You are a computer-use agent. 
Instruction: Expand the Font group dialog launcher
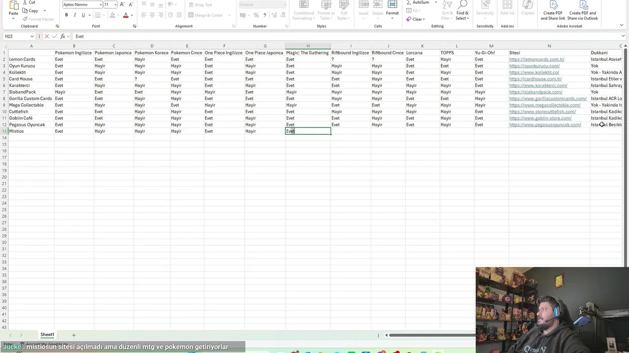coord(135,26)
